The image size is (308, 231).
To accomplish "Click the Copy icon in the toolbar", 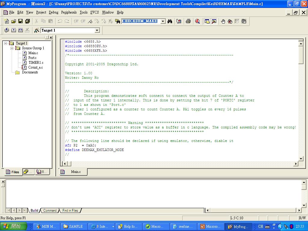I will (x=43, y=21).
